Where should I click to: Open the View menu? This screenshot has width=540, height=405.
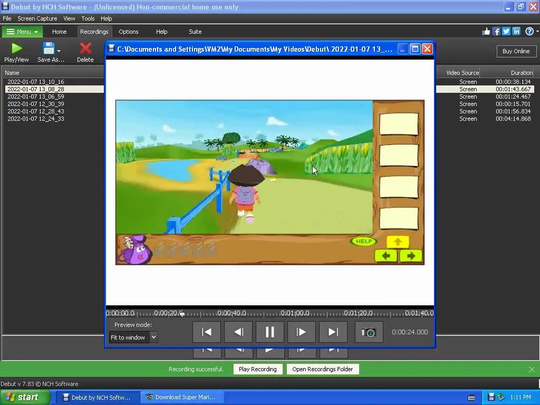tap(69, 18)
